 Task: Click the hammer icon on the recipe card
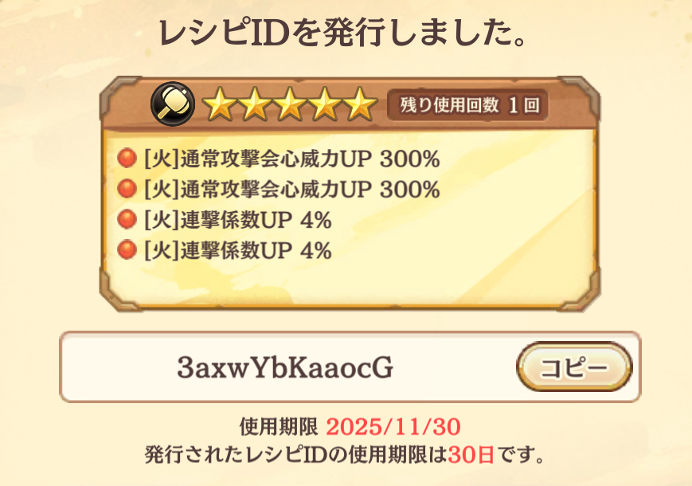coord(173,104)
